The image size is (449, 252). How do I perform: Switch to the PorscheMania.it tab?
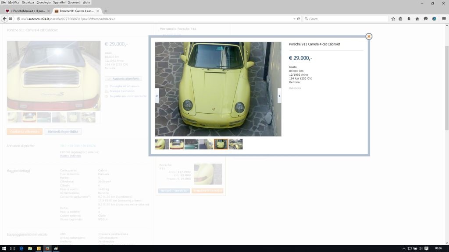(x=28, y=11)
